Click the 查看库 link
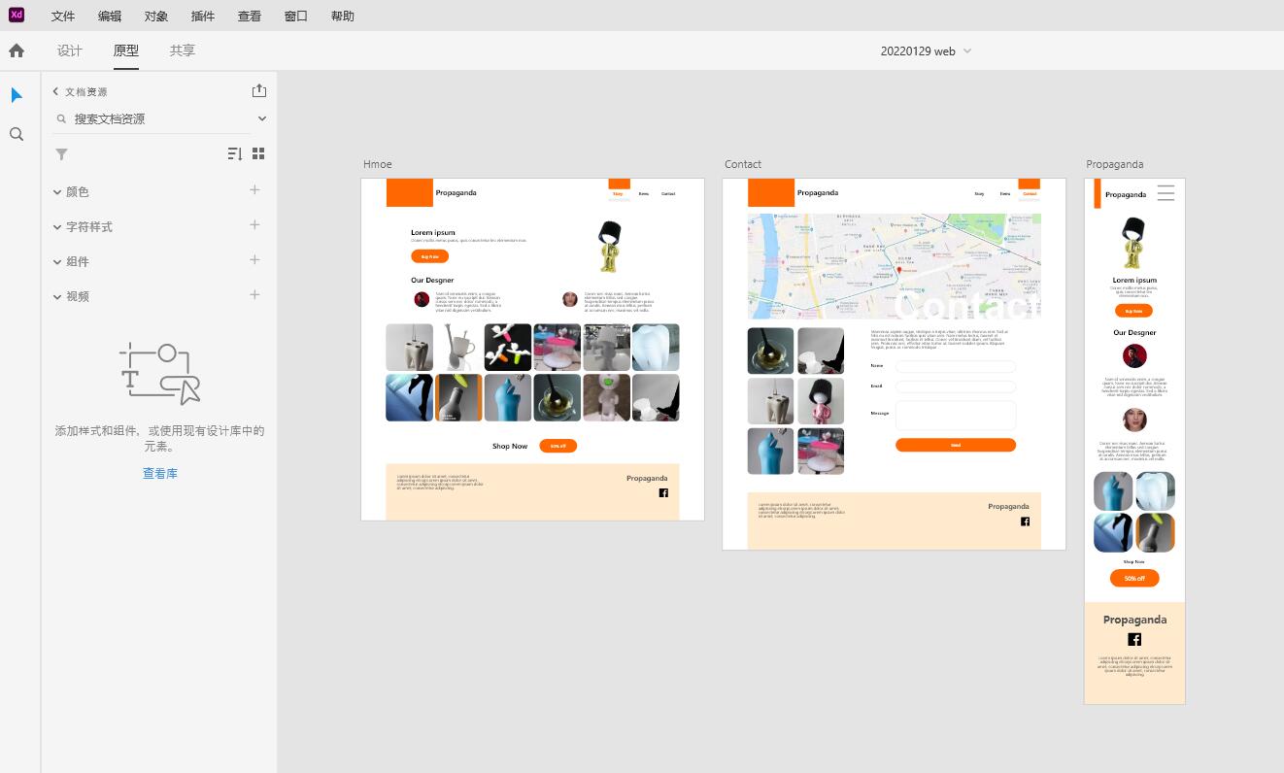This screenshot has width=1284, height=773. [160, 474]
